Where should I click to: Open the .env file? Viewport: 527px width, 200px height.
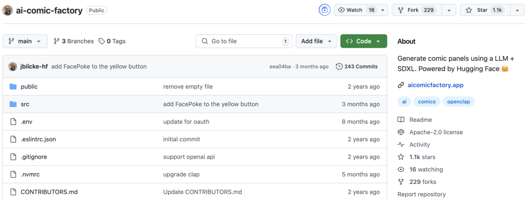pyautogui.click(x=26, y=122)
